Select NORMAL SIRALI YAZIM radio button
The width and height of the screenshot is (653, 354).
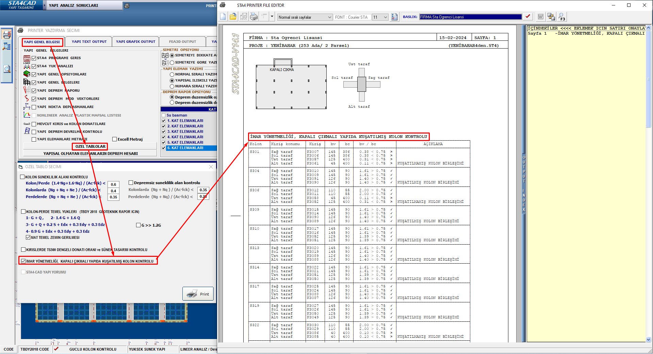click(172, 74)
